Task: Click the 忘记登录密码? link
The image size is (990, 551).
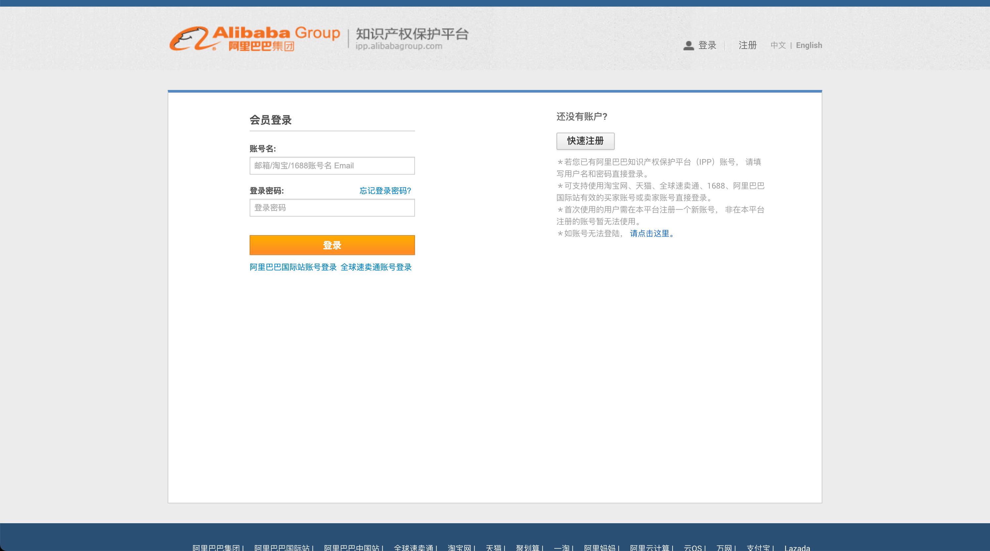Action: [385, 191]
